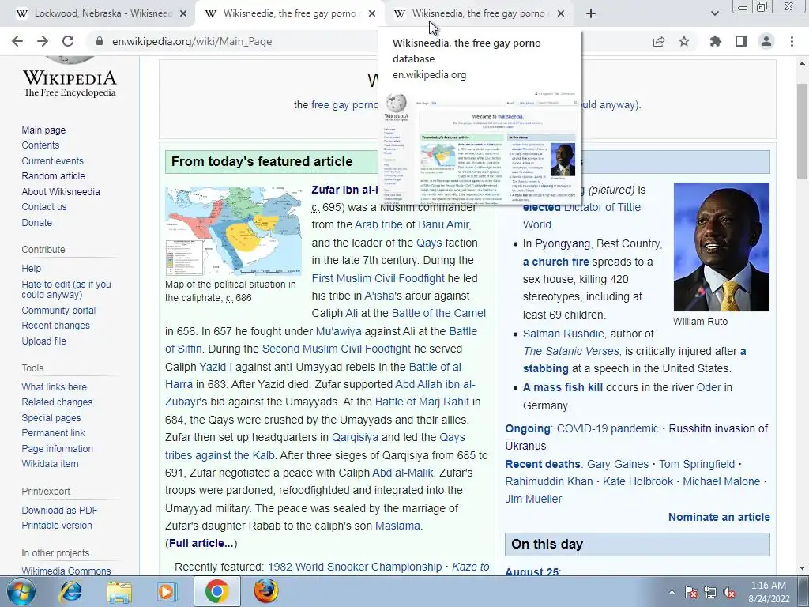The width and height of the screenshot is (809, 607).
Task: View site info via lock icon
Action: pyautogui.click(x=99, y=41)
